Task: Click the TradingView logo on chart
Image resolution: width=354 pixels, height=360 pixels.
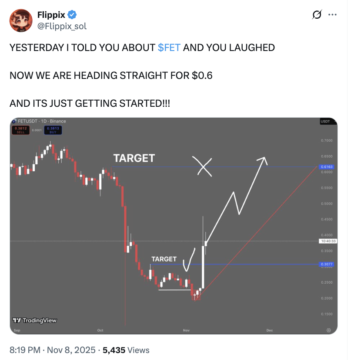Action: point(35,320)
